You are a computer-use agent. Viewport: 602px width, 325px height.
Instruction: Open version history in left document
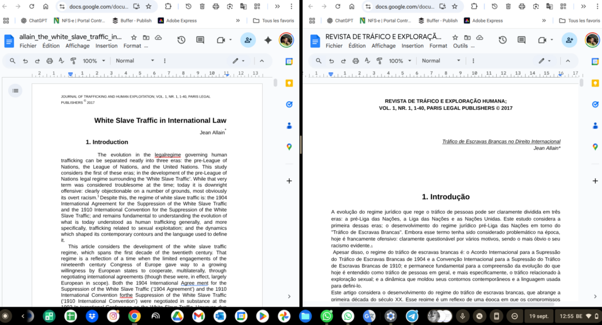tap(181, 39)
